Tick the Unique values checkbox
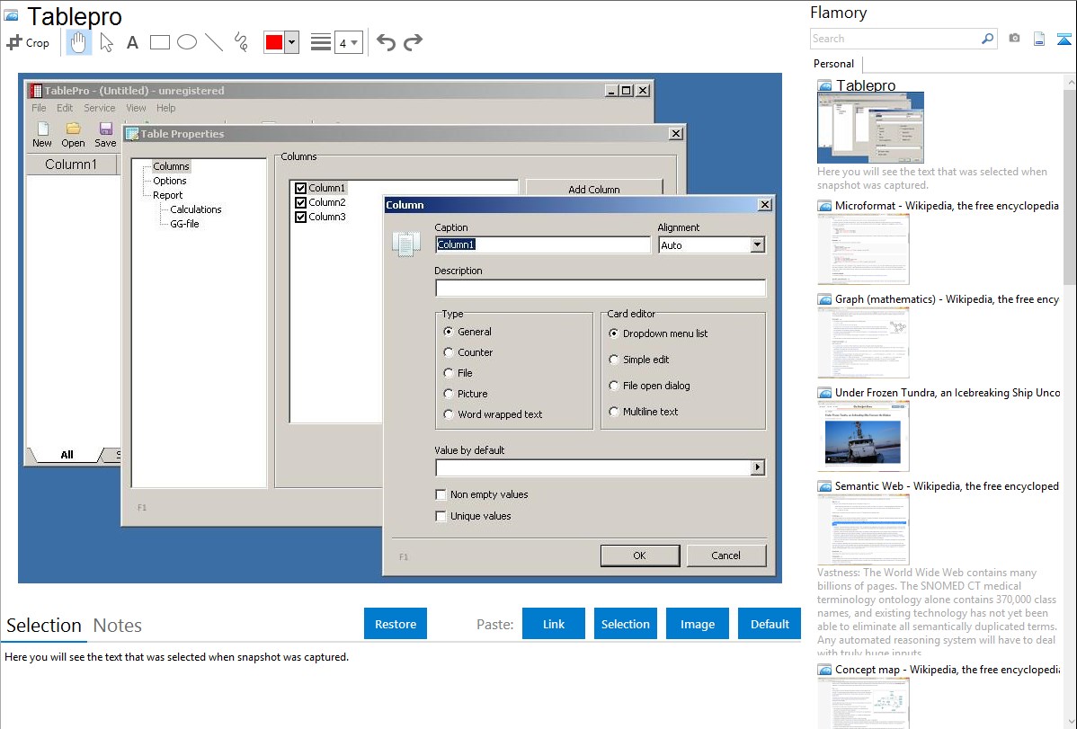Viewport: 1077px width, 729px height. 441,516
